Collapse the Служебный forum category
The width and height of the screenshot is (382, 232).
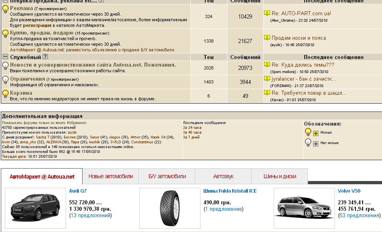[x=5, y=57]
